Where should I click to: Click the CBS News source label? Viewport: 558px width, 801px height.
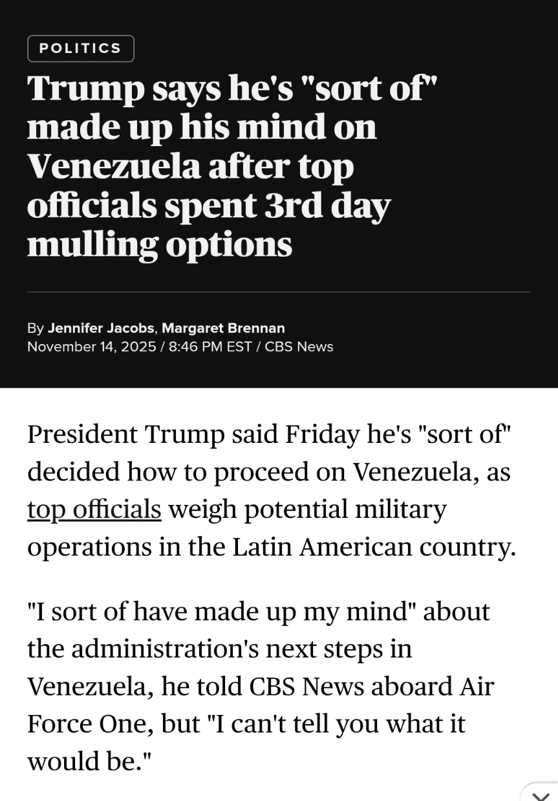pos(299,347)
